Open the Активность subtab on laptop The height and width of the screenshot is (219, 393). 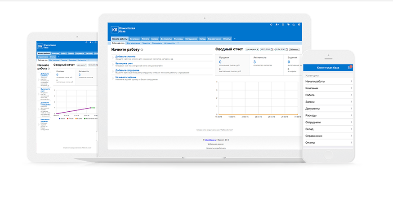[170, 43]
